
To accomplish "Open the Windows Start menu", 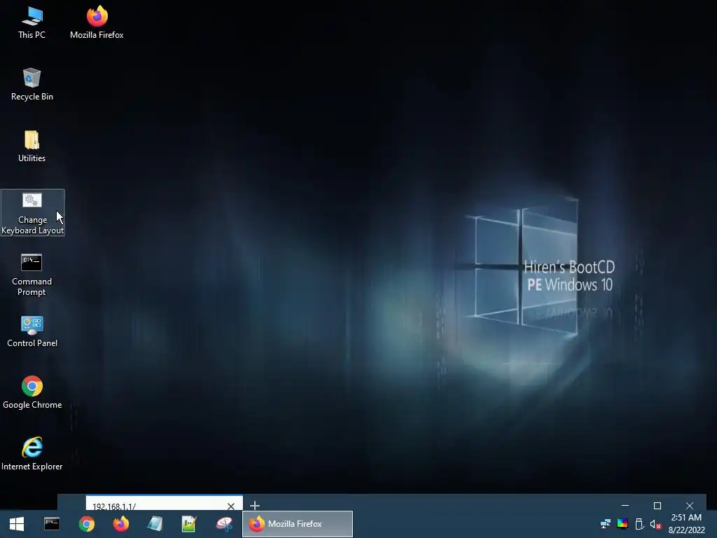I will pyautogui.click(x=17, y=524).
